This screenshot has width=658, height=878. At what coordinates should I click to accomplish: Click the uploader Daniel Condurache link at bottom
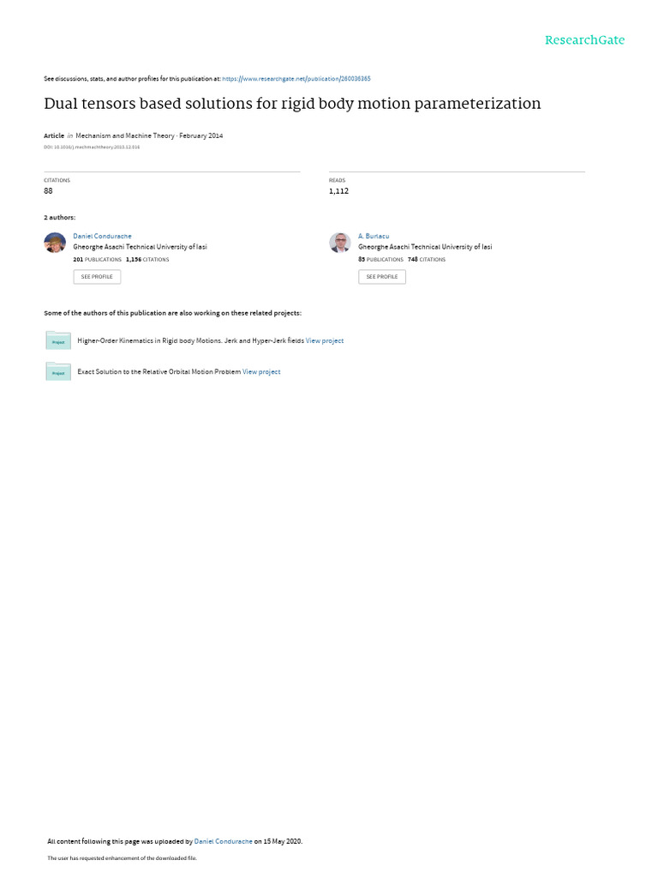pyautogui.click(x=223, y=841)
